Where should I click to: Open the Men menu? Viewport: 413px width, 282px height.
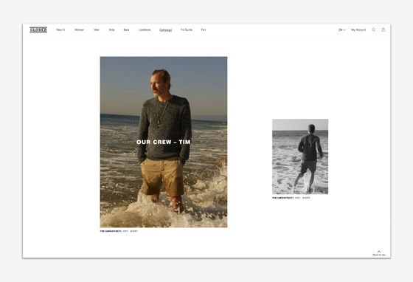(x=97, y=30)
